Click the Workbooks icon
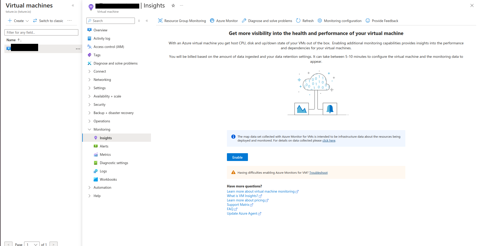This screenshot has height=246, width=479. point(96,179)
